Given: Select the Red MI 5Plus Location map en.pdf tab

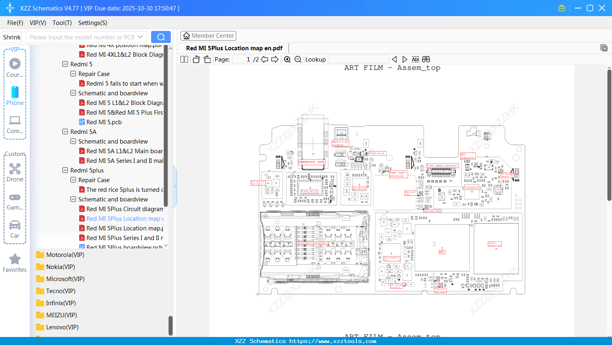Looking at the screenshot, I should 234,48.
